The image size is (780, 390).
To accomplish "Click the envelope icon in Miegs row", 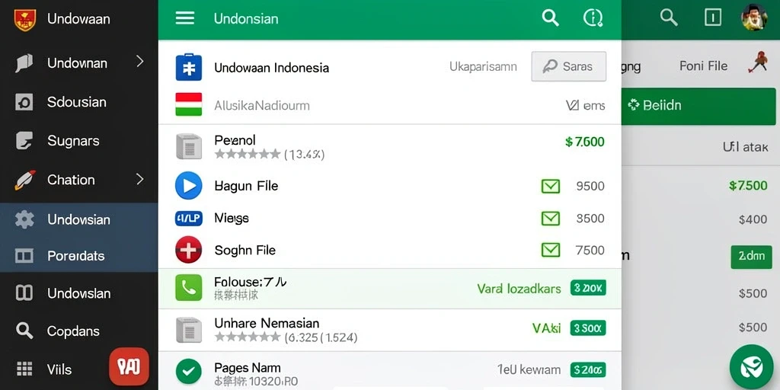I will [x=550, y=219].
